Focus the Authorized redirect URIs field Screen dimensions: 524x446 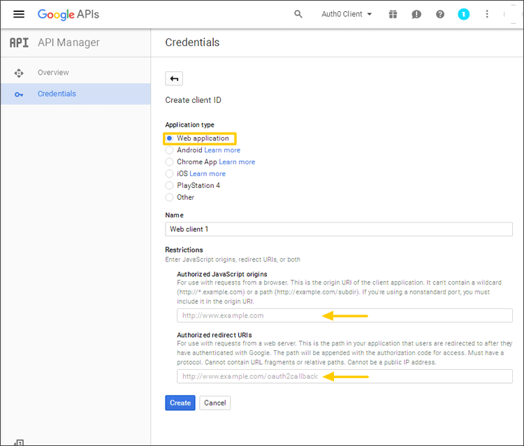coord(344,376)
